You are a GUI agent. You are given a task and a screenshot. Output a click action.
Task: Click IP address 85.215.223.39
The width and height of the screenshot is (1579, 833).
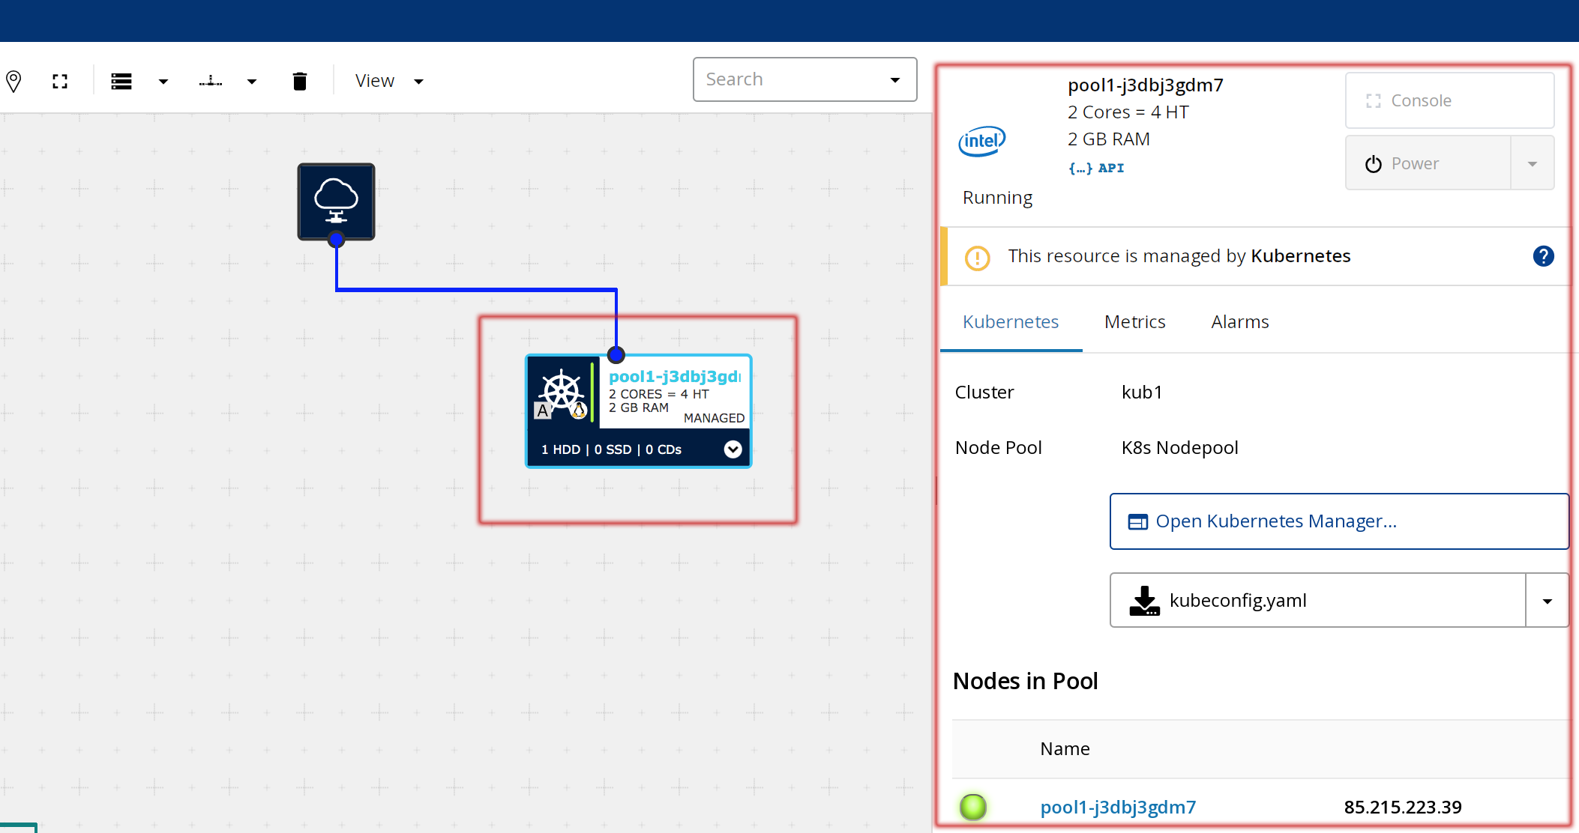[x=1402, y=807]
